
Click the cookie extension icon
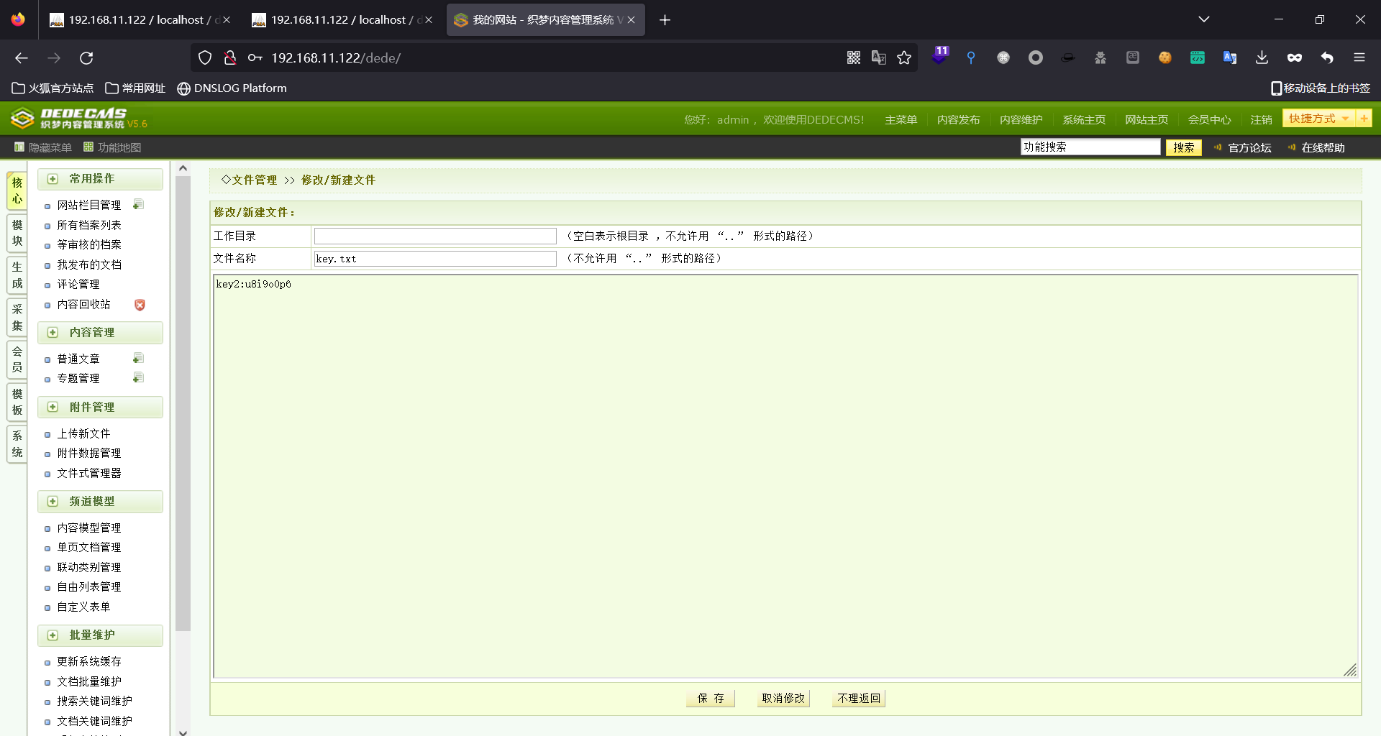1164,58
